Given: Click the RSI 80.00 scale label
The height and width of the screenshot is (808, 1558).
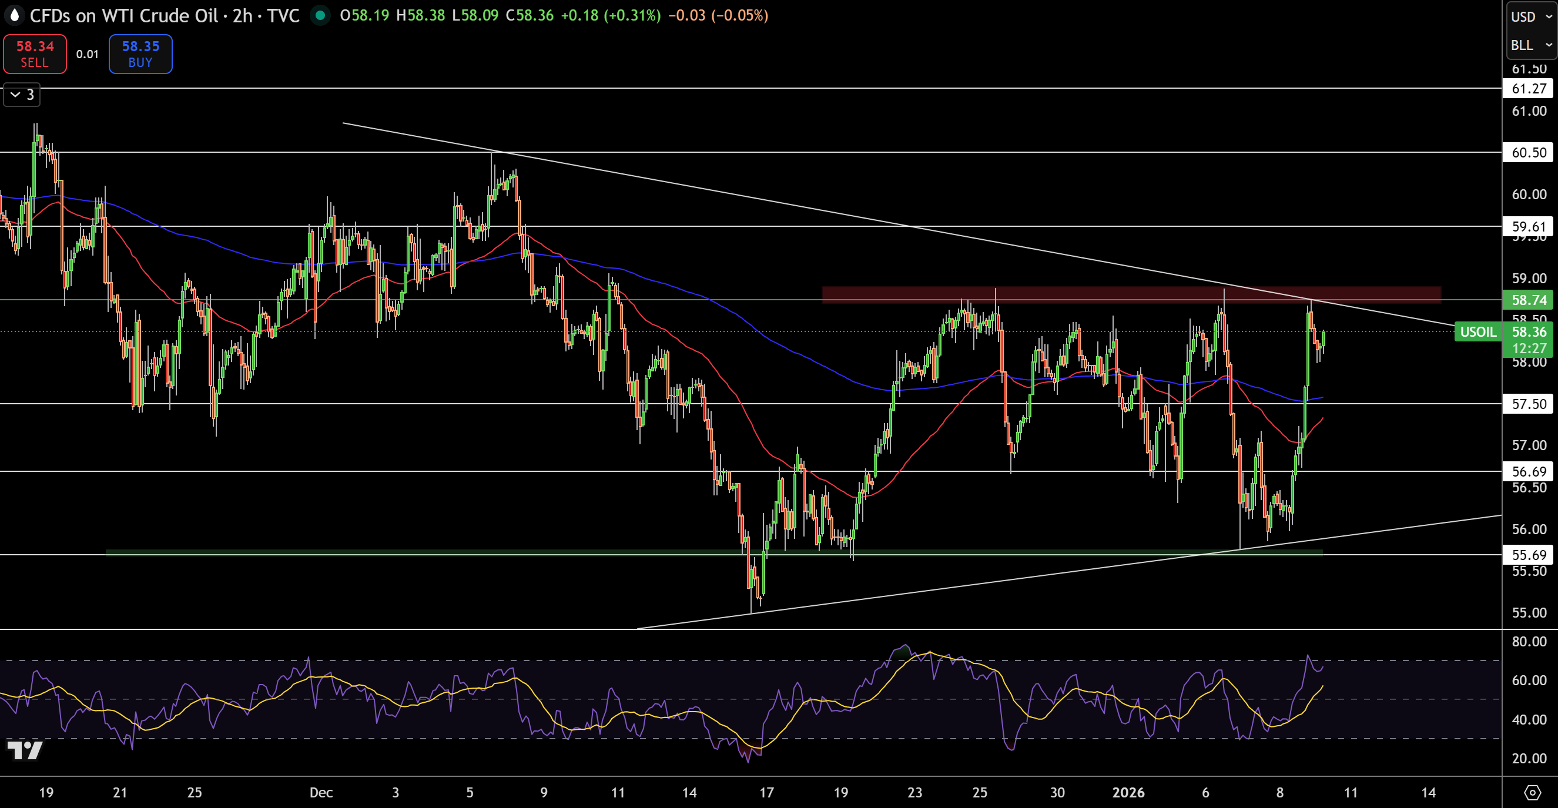Looking at the screenshot, I should [x=1529, y=641].
